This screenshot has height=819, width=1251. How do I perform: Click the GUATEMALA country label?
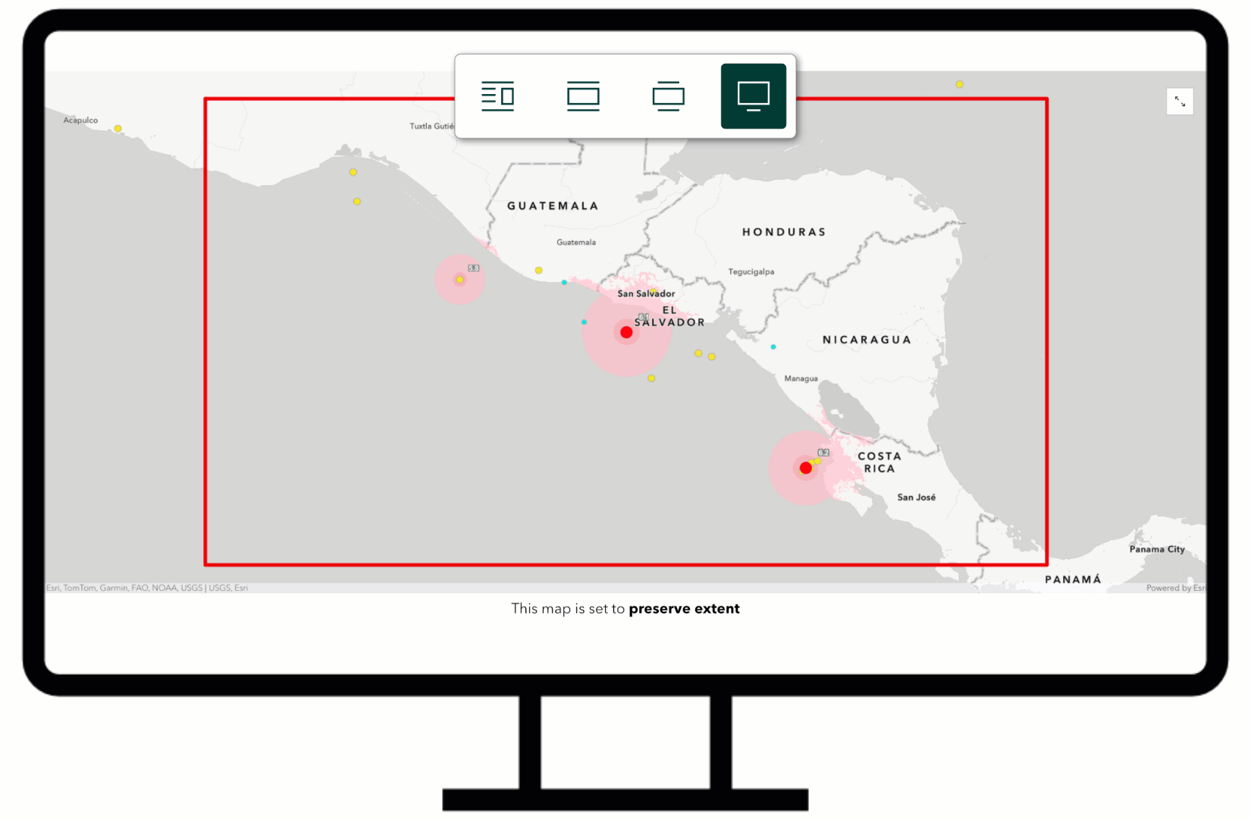click(553, 206)
